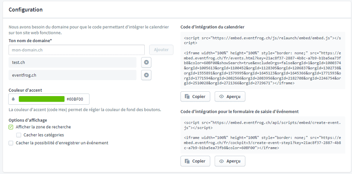Click eye icon for event form preview

[x=221, y=161]
